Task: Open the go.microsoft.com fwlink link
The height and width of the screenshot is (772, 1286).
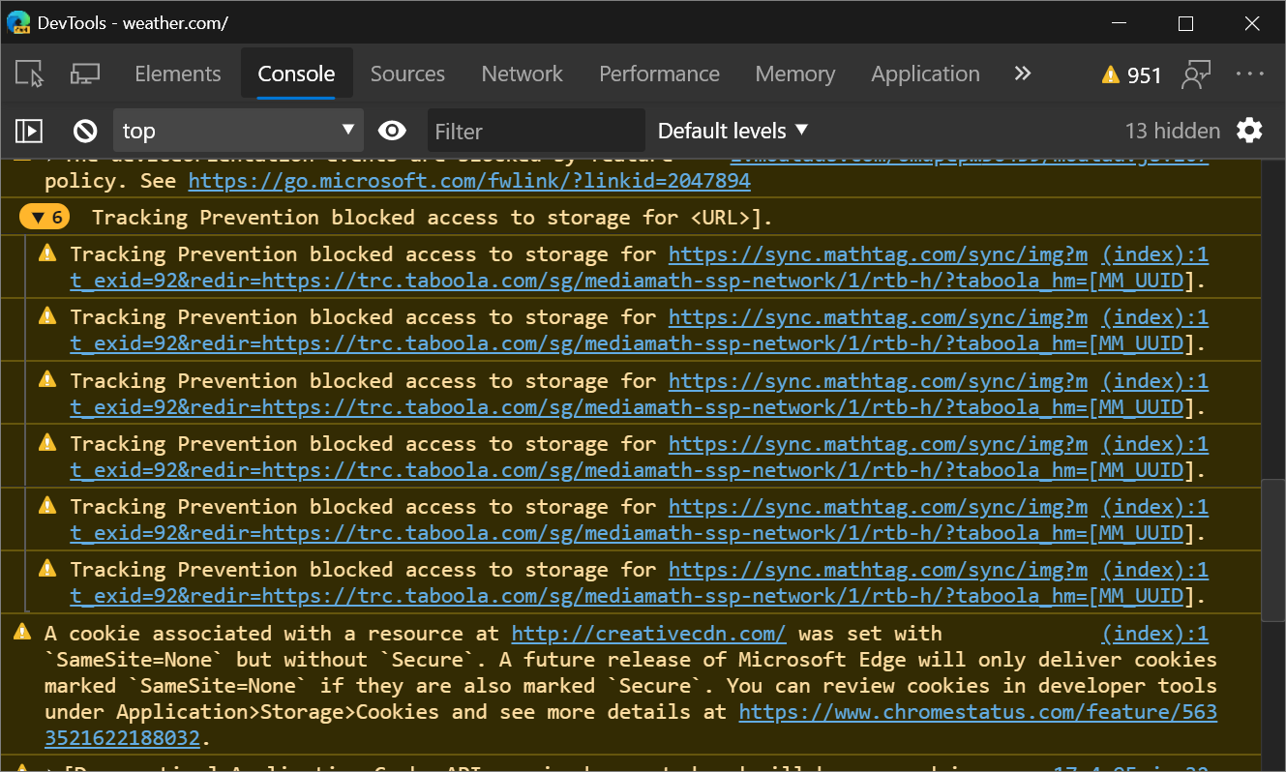Action: click(x=469, y=181)
